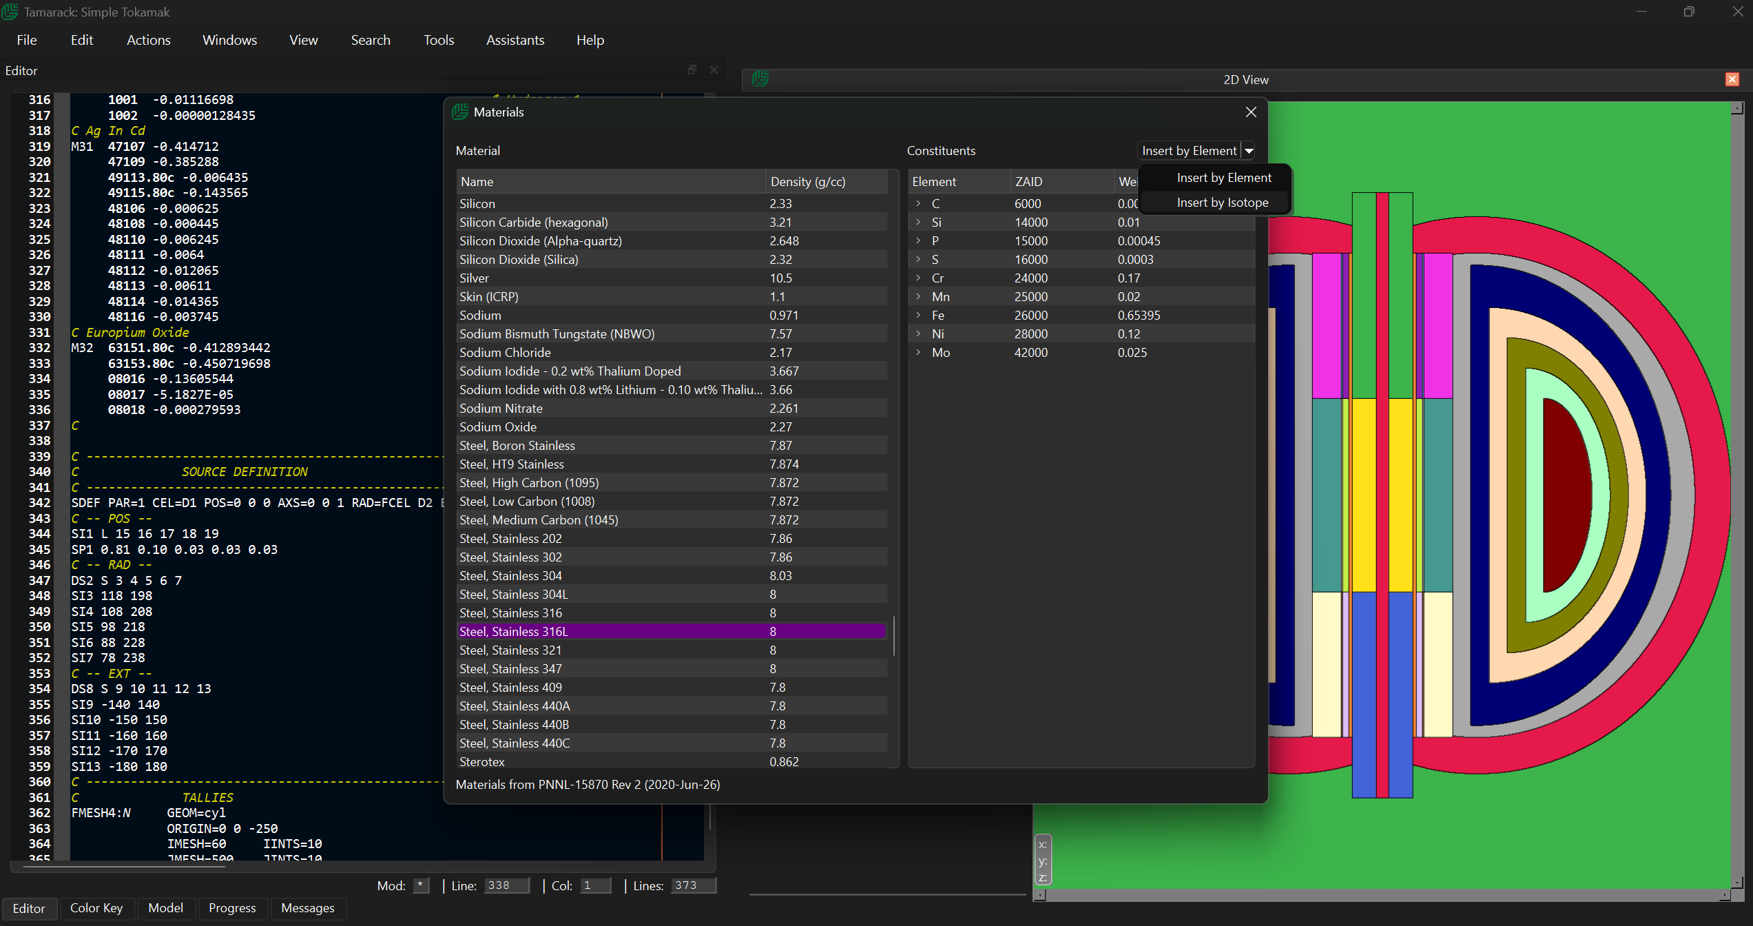Select Skin (ICRP) material row
1753x926 pixels.
click(672, 296)
